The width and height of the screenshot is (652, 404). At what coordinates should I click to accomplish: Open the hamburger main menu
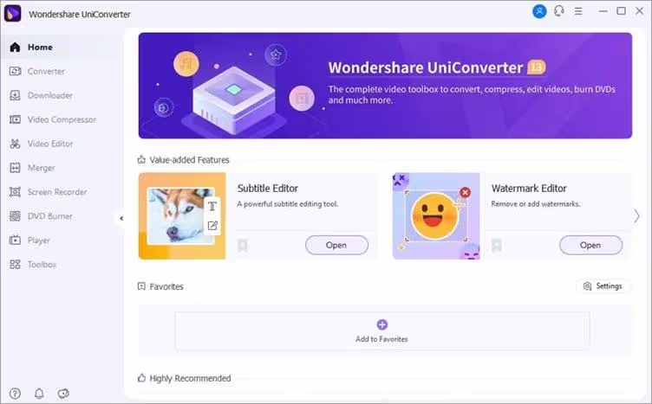click(578, 11)
